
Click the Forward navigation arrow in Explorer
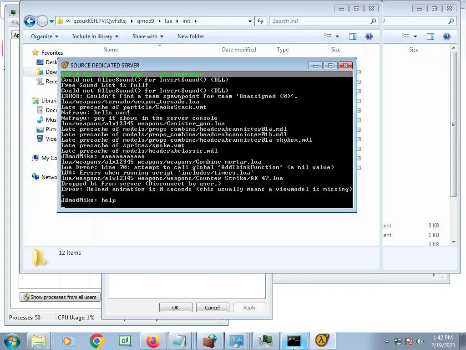click(42, 21)
